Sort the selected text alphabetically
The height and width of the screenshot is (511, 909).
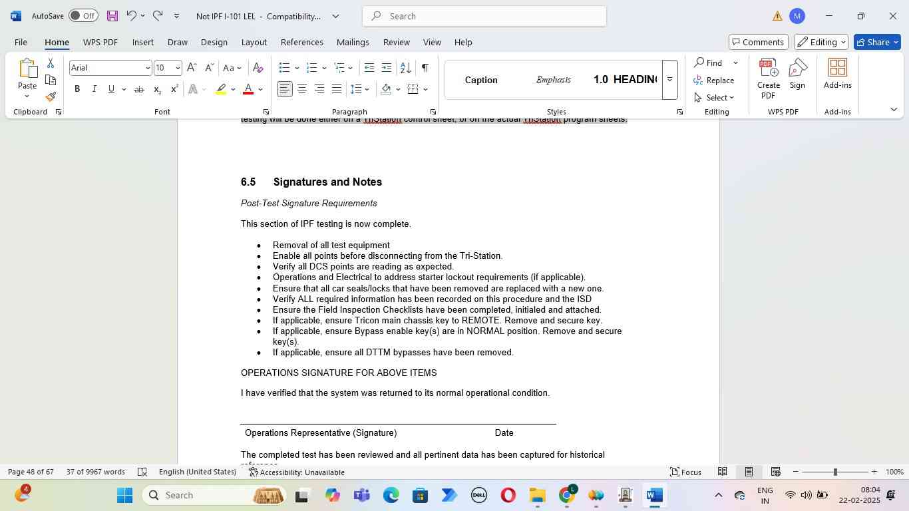pos(405,68)
